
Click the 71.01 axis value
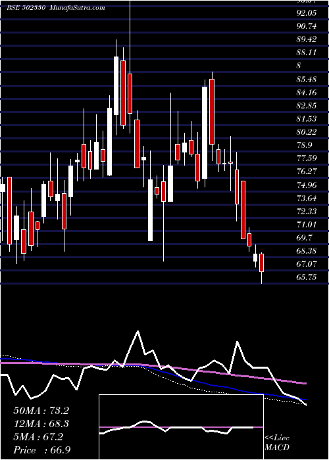[x=307, y=225]
